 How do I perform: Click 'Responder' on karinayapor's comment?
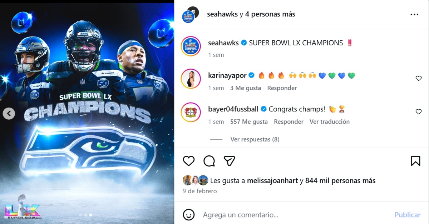[282, 88]
